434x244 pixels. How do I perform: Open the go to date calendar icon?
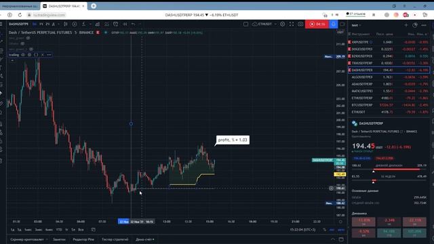coord(94,230)
